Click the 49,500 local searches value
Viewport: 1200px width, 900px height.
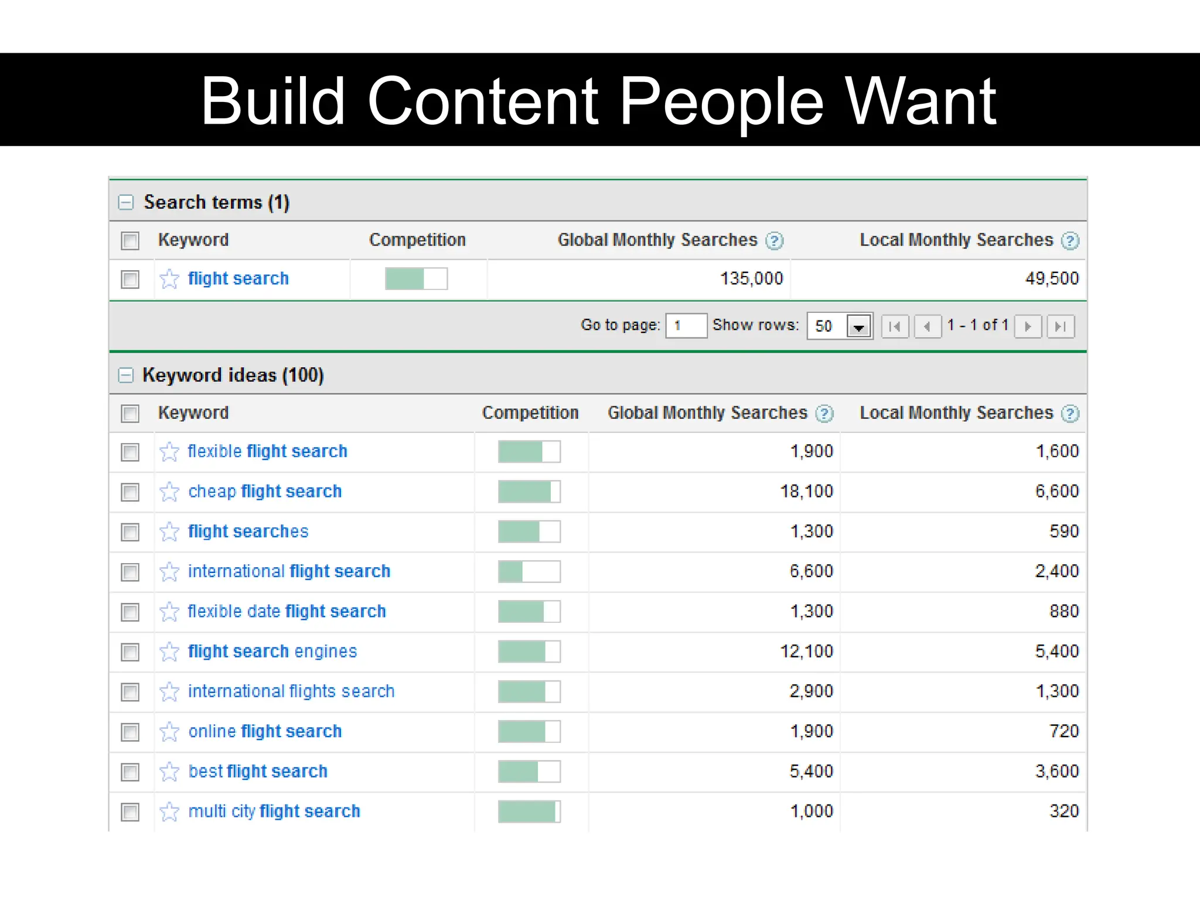(1052, 279)
